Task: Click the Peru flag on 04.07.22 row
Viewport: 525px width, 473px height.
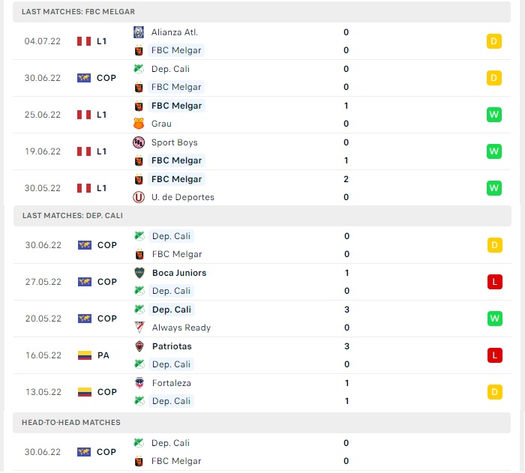Action: (x=84, y=41)
